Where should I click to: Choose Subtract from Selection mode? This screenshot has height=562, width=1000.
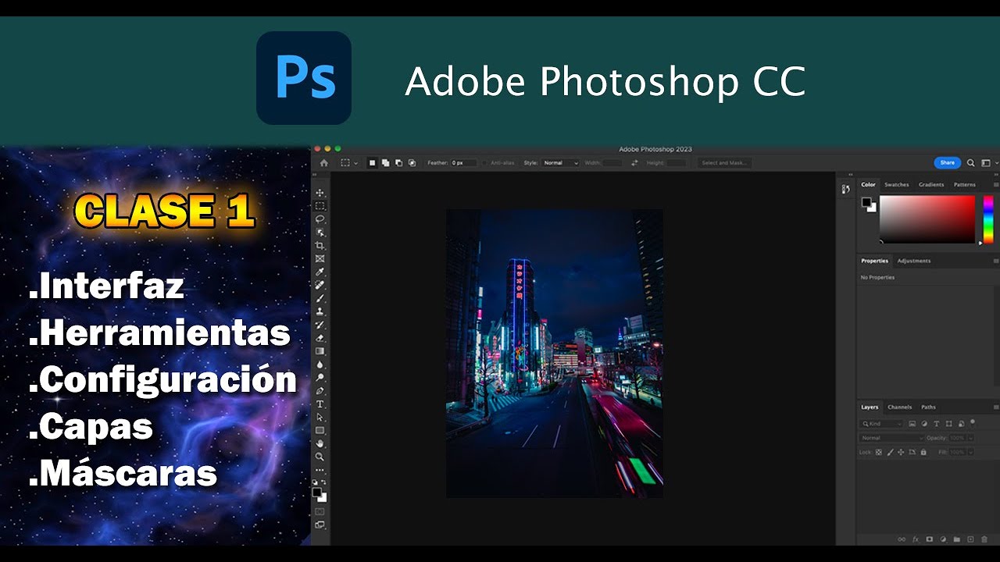click(398, 163)
